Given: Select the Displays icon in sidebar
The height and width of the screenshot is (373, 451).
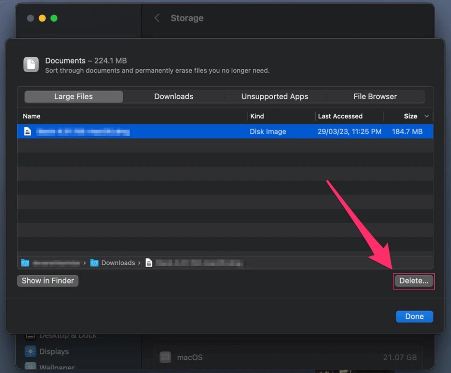Looking at the screenshot, I should pos(30,352).
